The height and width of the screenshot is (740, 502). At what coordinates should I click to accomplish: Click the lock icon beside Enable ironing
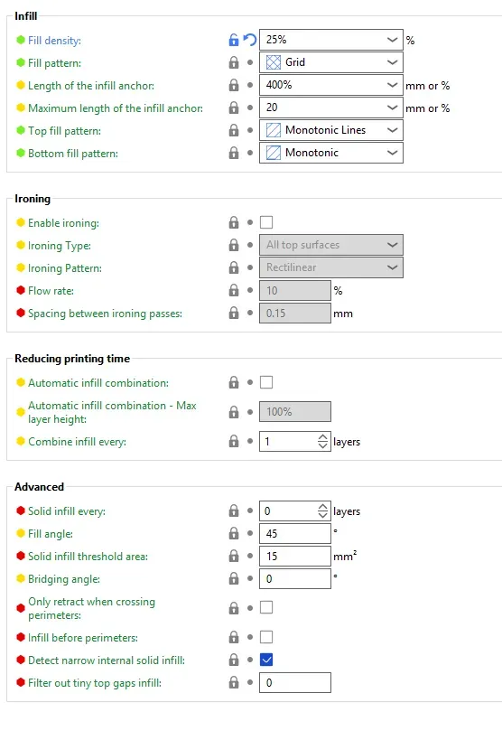click(x=234, y=222)
